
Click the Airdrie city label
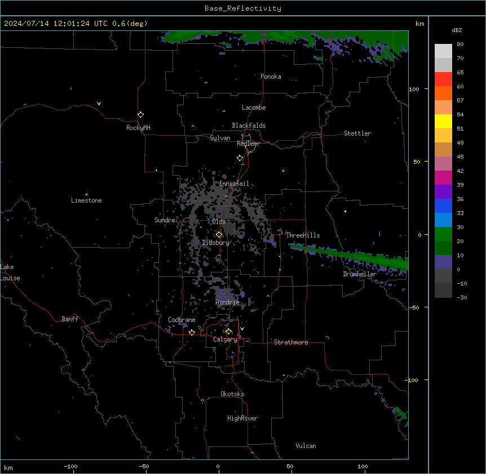[228, 302]
